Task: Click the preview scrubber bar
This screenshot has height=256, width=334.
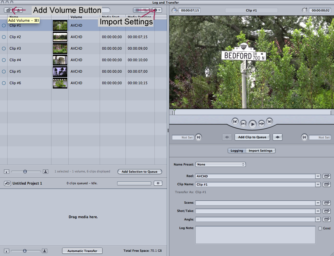Action: [252, 112]
